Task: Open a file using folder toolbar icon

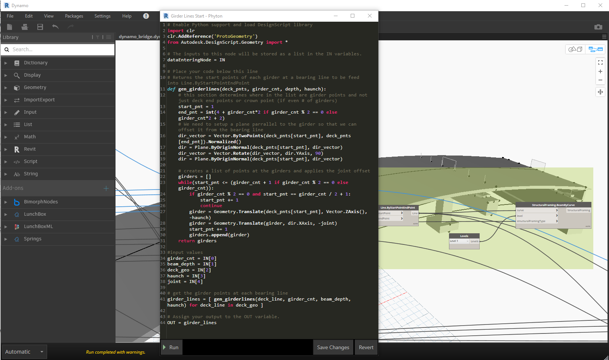Action: [x=25, y=27]
